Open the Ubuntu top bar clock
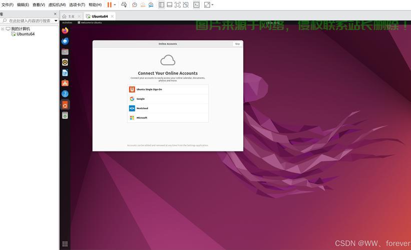The height and width of the screenshot is (250, 411). click(273, 23)
